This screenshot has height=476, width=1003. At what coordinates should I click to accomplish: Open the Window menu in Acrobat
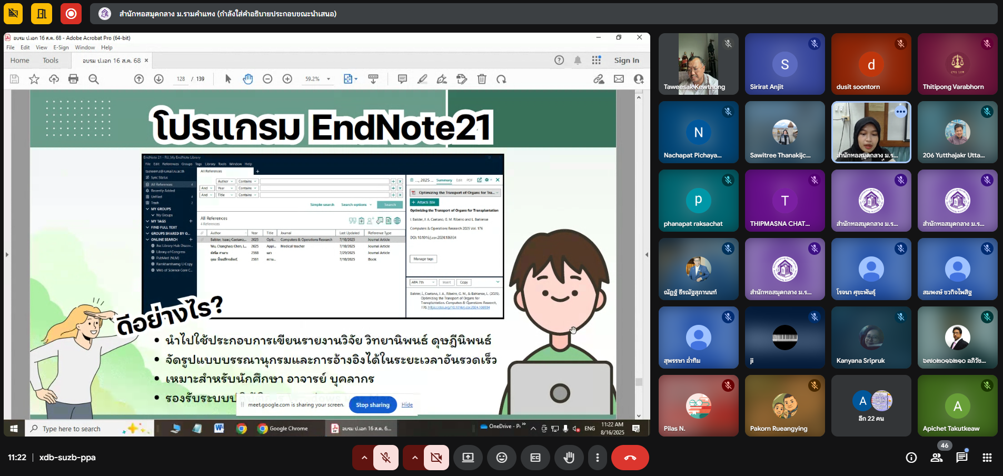click(x=85, y=47)
